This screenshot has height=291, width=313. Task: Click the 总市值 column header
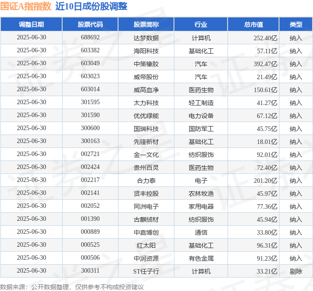[x=254, y=24]
